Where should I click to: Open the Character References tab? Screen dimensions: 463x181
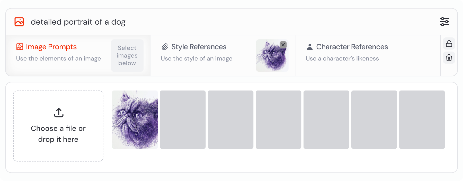coord(368,56)
